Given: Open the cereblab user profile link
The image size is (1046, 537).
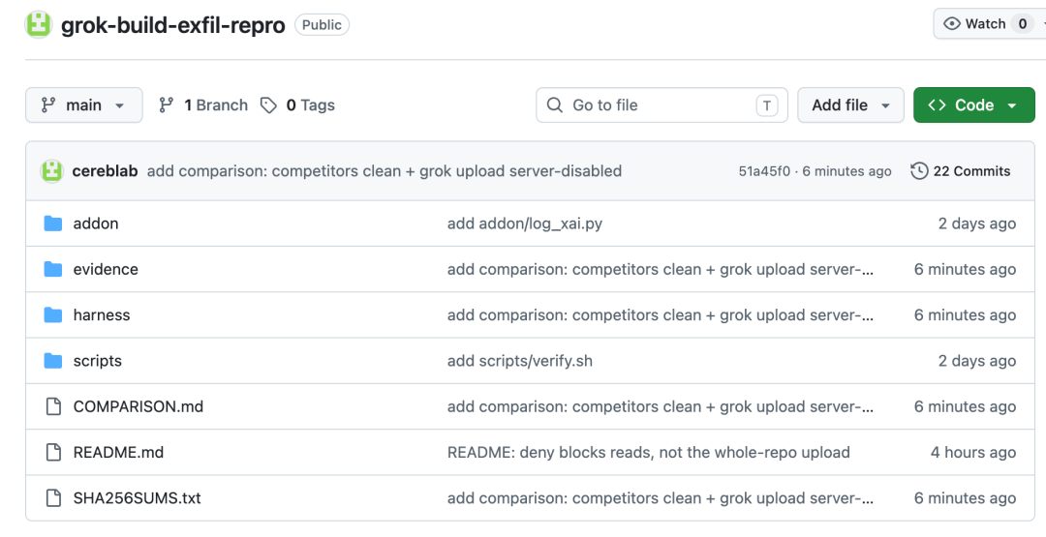Looking at the screenshot, I should click(x=105, y=171).
